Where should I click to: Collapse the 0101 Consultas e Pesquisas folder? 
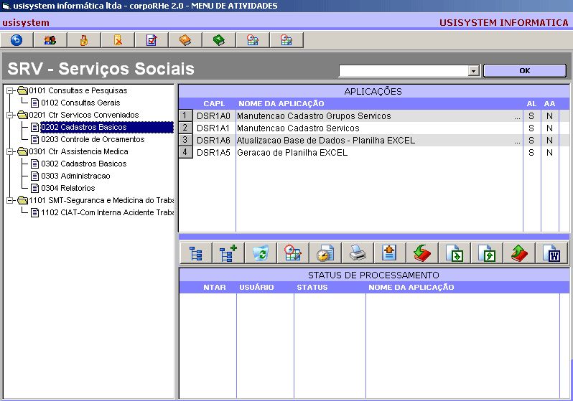tap(10, 90)
